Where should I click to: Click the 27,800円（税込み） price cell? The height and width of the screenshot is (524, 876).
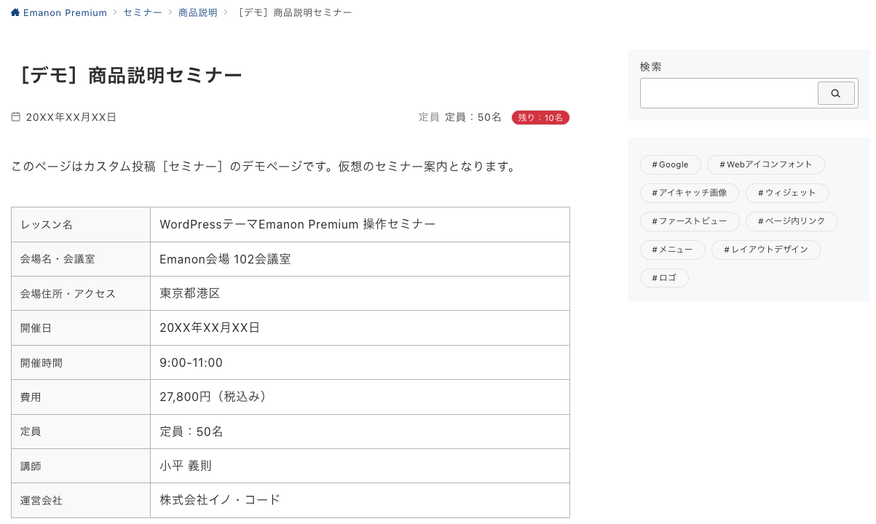point(360,397)
